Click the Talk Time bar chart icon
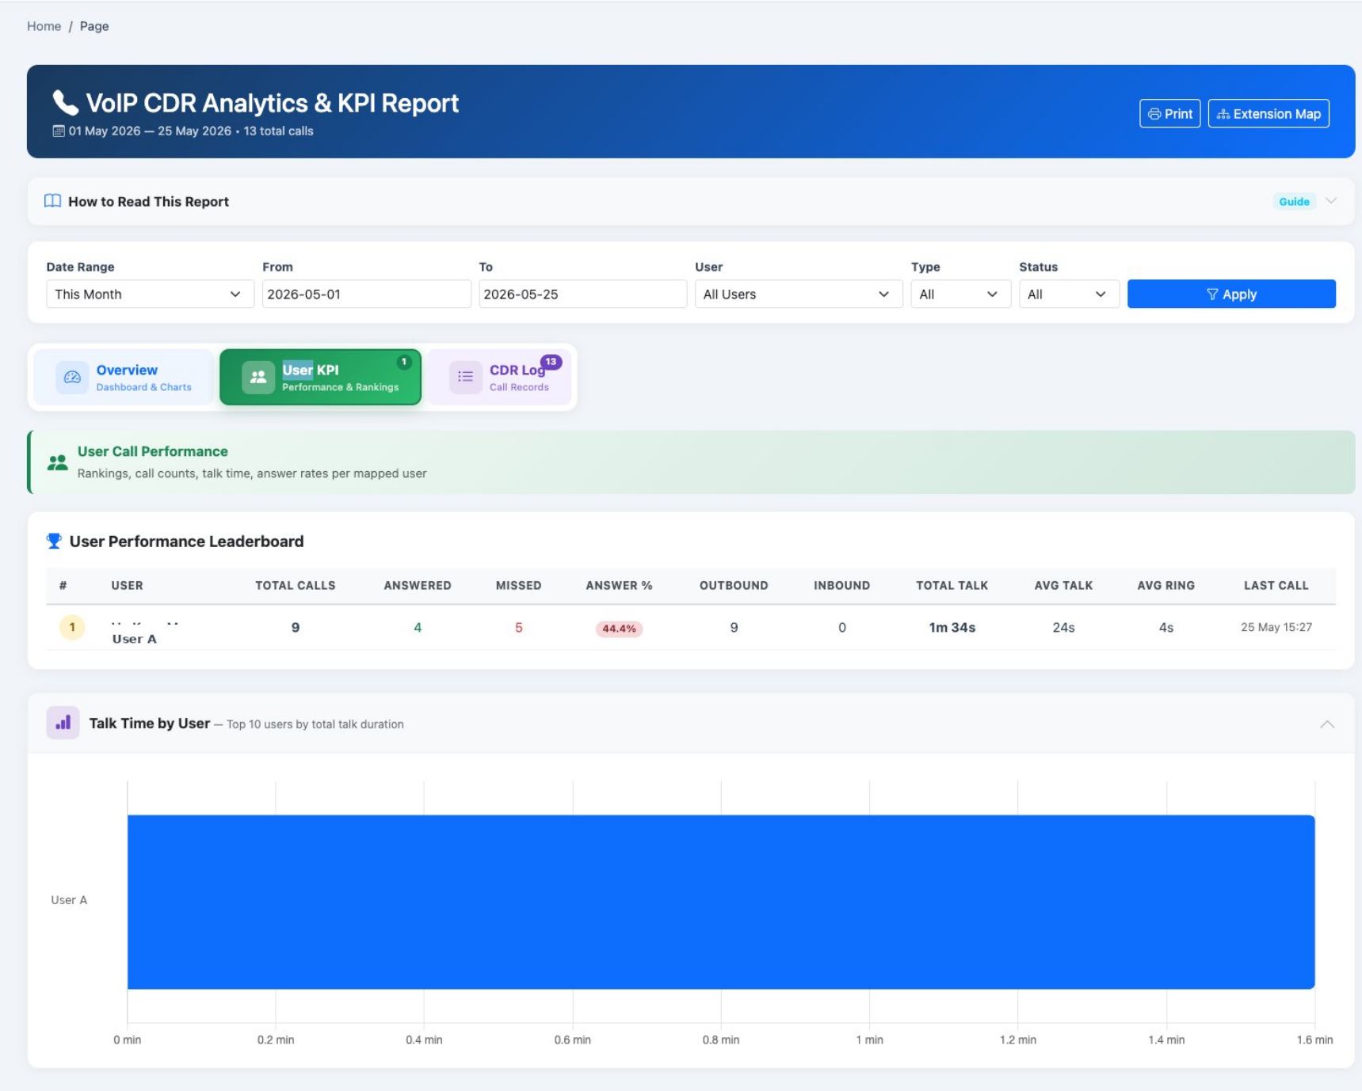This screenshot has width=1362, height=1091. (x=63, y=723)
